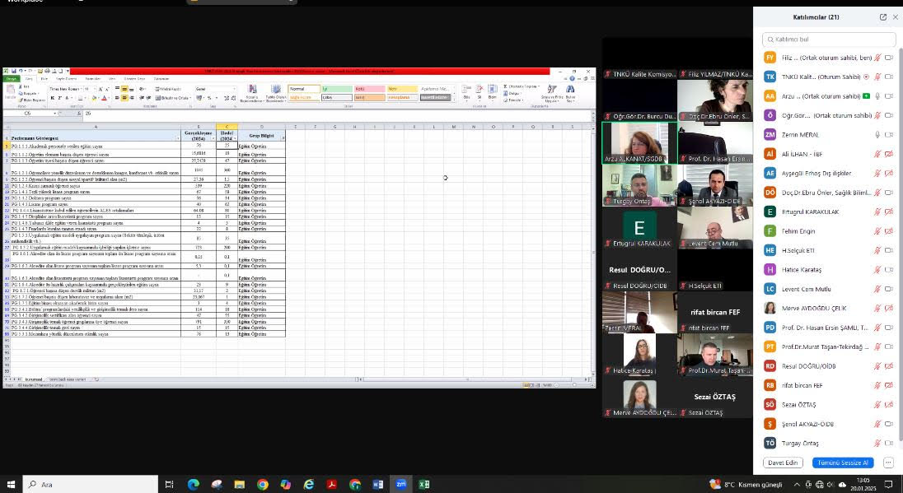Screen dimensions: 903x493
Task: Click the FY avatar of Filiz
Action: tap(770, 58)
